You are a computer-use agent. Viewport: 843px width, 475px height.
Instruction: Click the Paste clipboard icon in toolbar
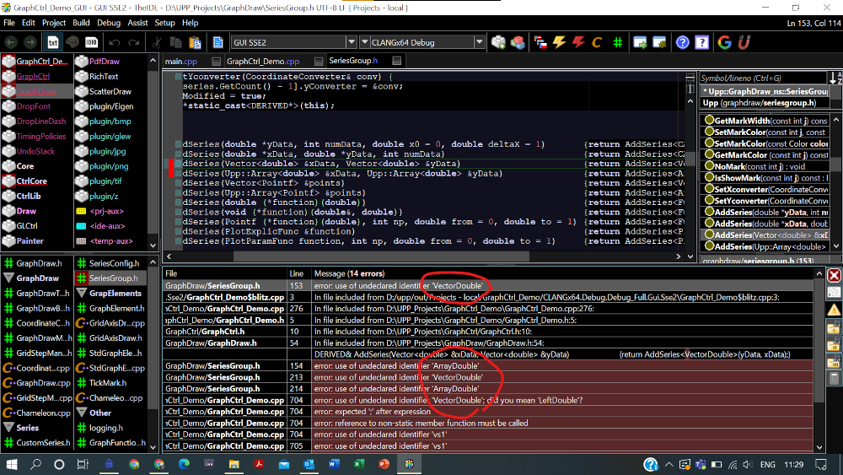[x=196, y=41]
